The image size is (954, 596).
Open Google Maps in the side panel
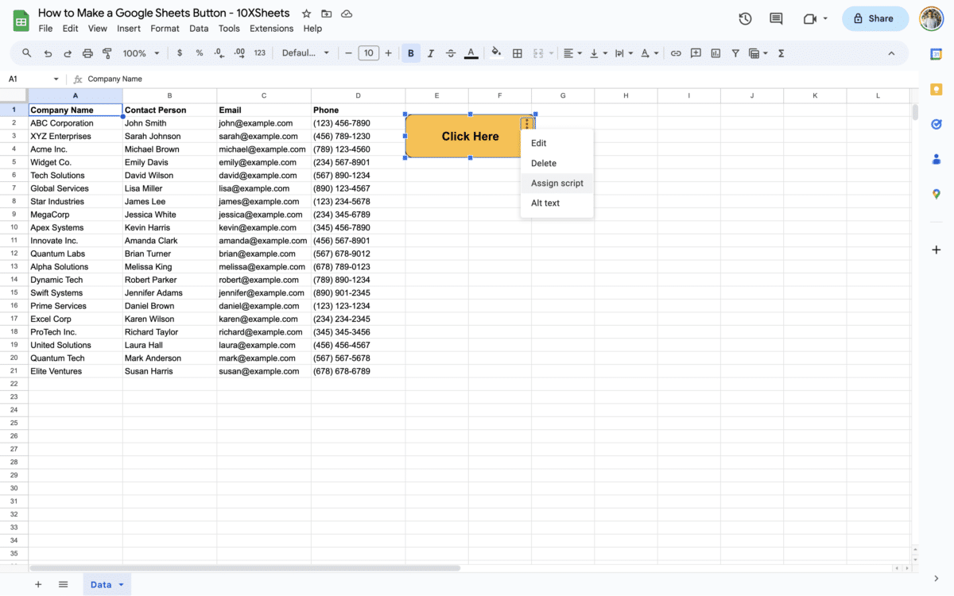[936, 194]
